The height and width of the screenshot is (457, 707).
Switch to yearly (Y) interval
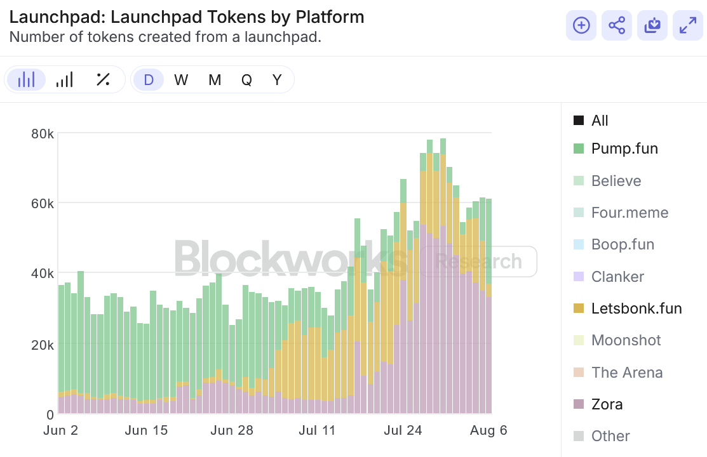click(277, 80)
